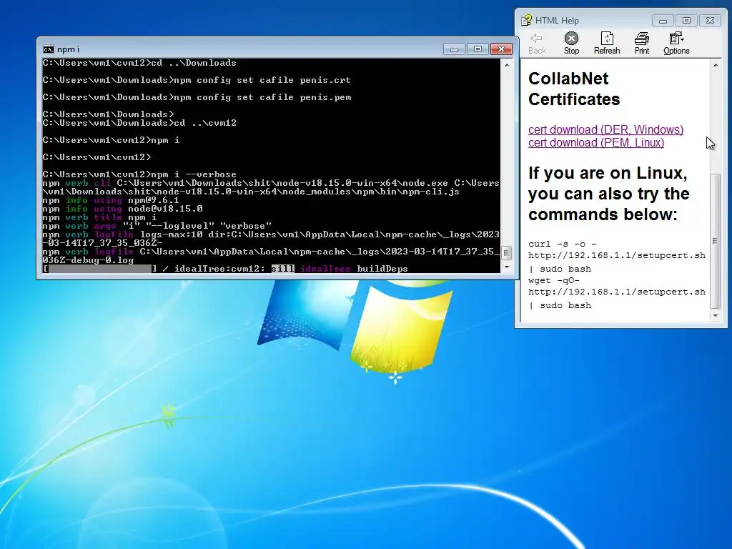Click console scrollbar up arrow
Screen dimensions: 732x549
(507, 65)
